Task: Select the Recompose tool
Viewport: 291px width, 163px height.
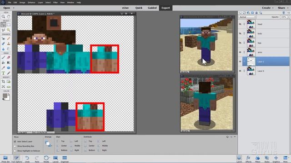Action: [9, 81]
